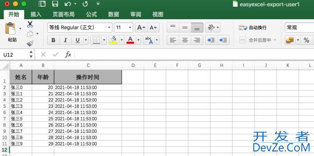Open the borders dropdown arrow
Viewport: 314px width, 156px height.
point(104,40)
